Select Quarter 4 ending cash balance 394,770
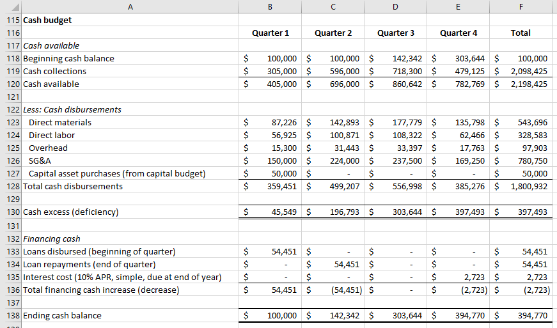Image resolution: width=557 pixels, height=328 pixels. pyautogui.click(x=459, y=315)
